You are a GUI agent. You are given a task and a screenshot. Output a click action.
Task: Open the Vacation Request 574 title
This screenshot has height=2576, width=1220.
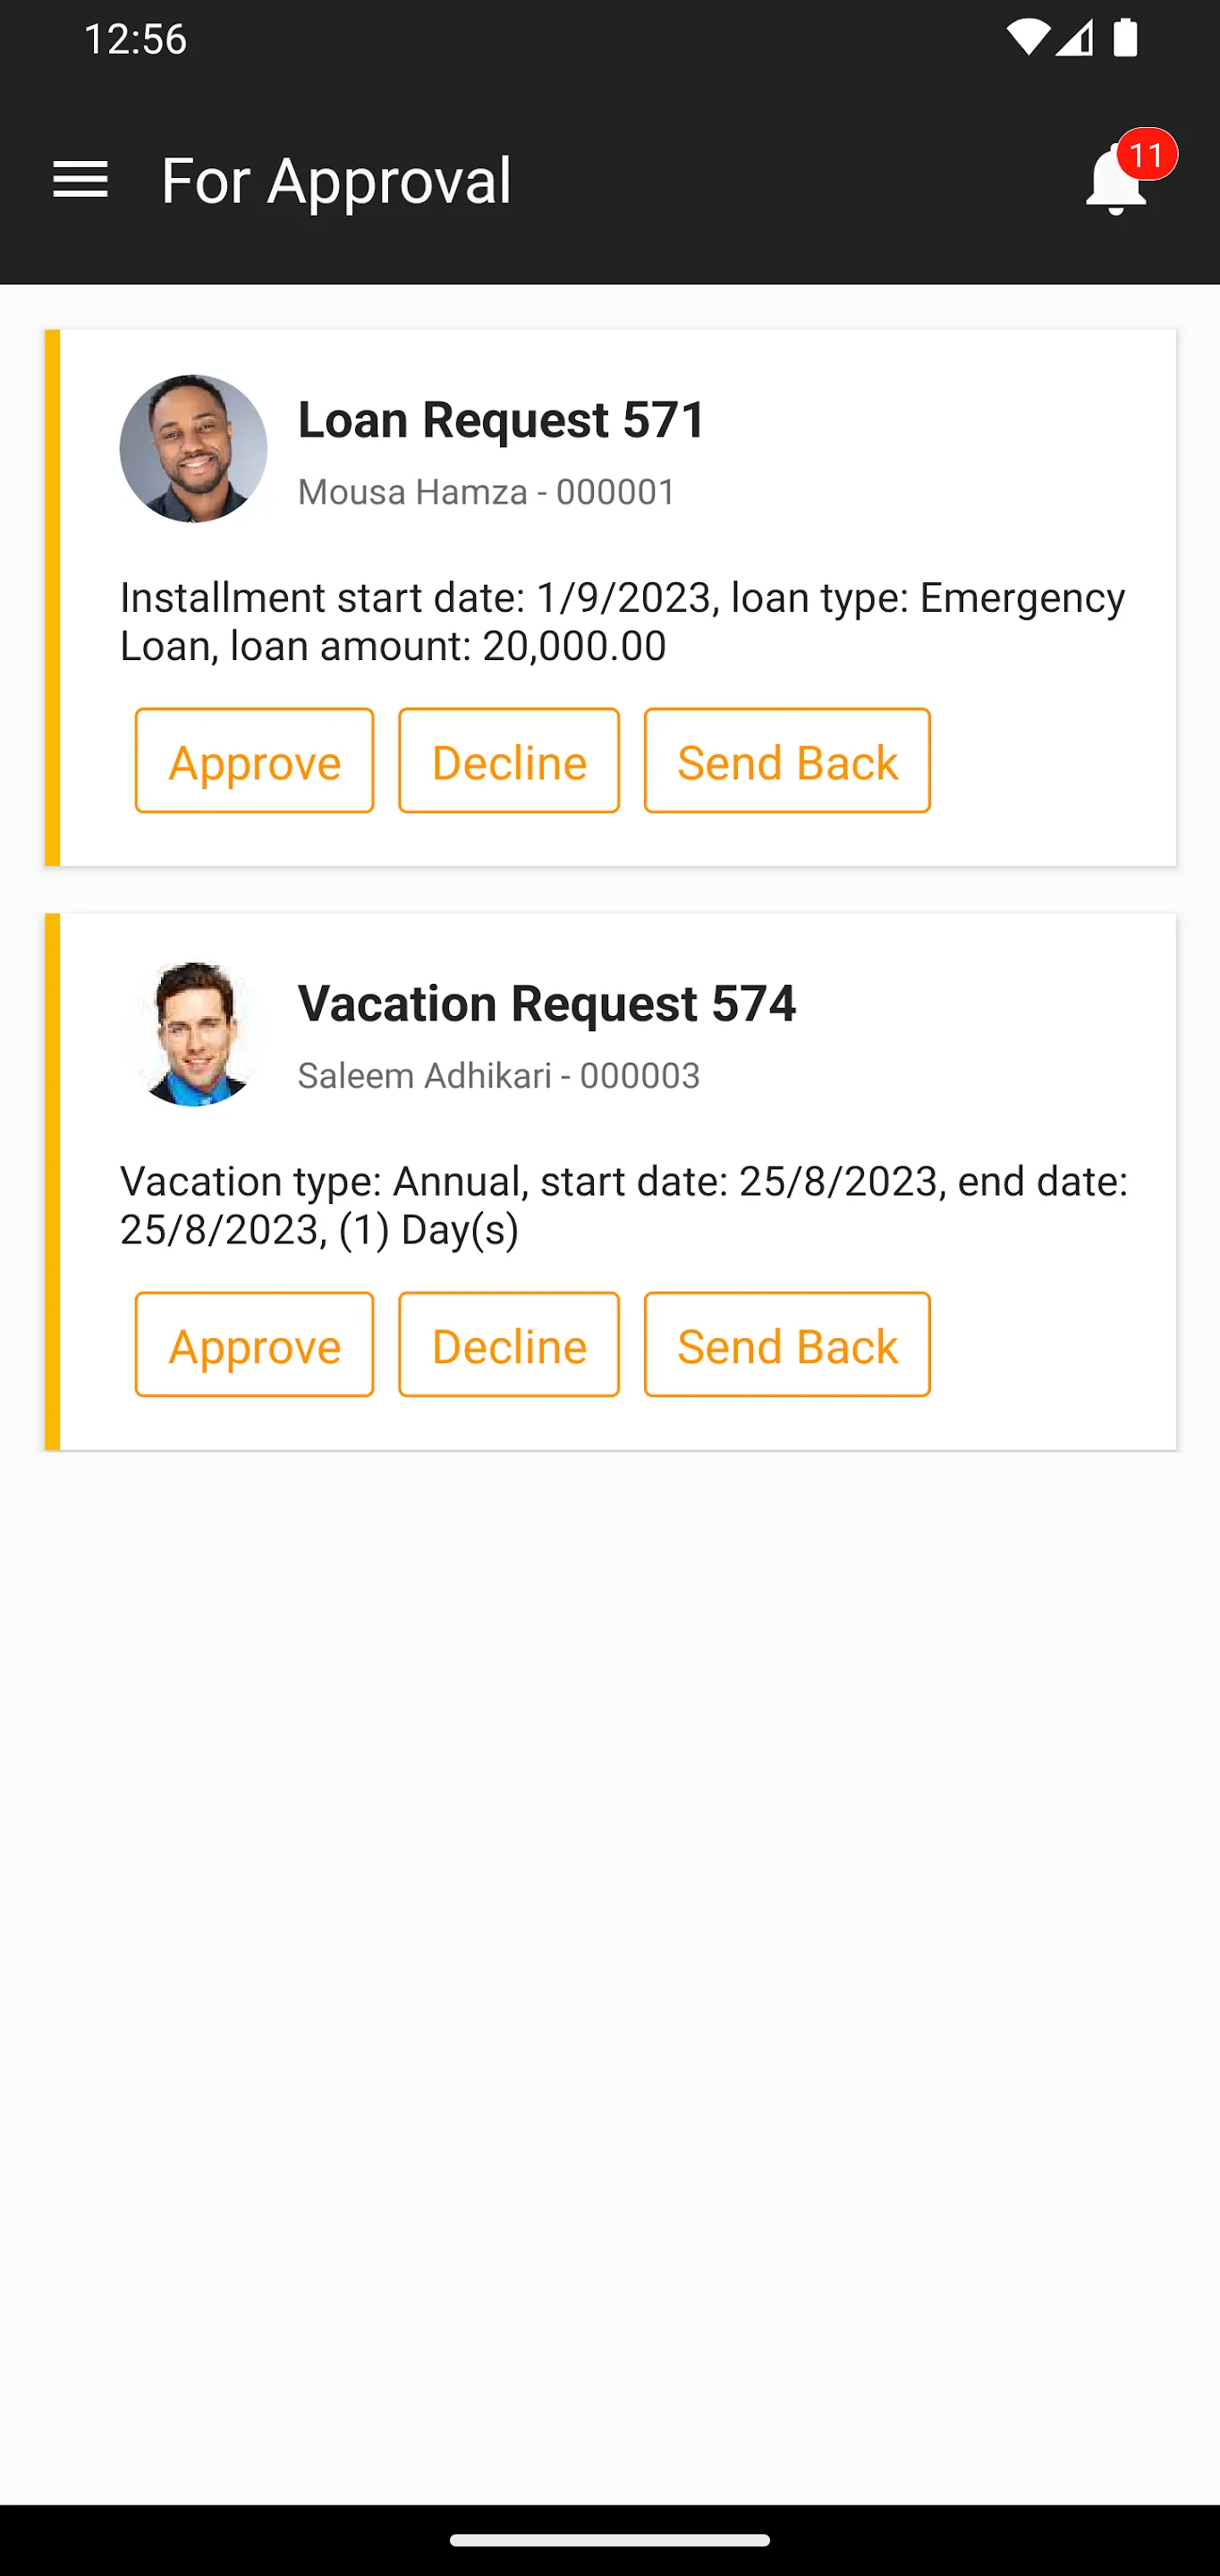click(547, 1003)
